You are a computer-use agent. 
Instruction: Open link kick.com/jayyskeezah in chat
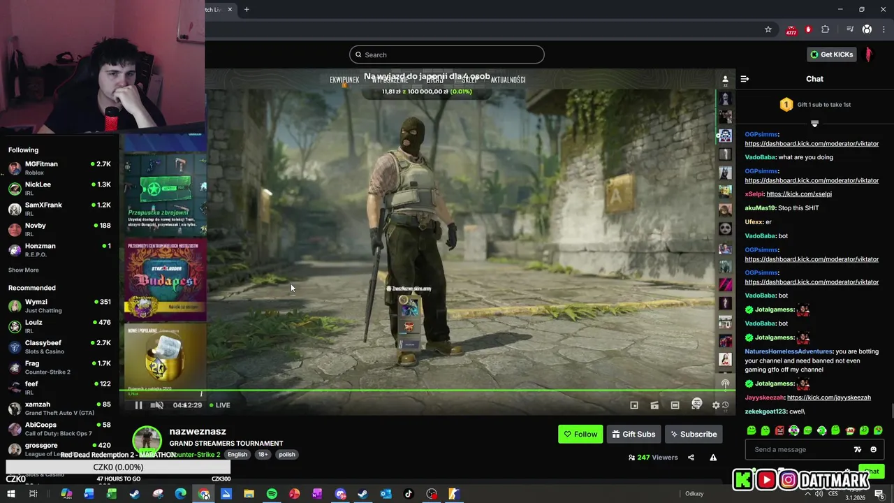pos(829,398)
